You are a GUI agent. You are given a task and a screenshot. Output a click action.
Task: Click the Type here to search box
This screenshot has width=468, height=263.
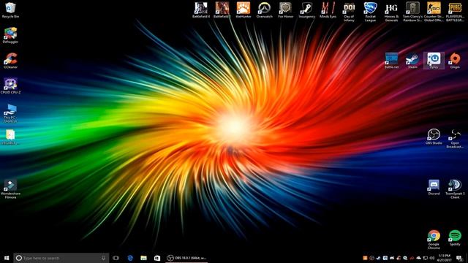tap(61, 258)
